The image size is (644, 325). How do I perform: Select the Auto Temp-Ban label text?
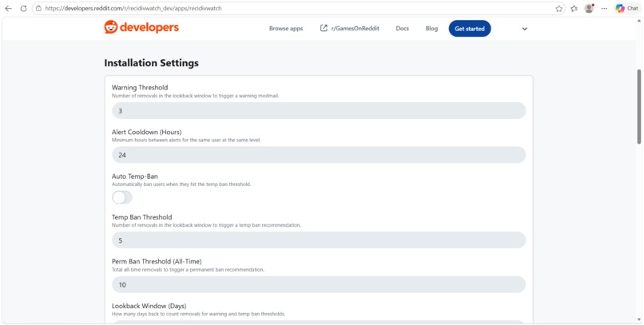[x=135, y=176]
